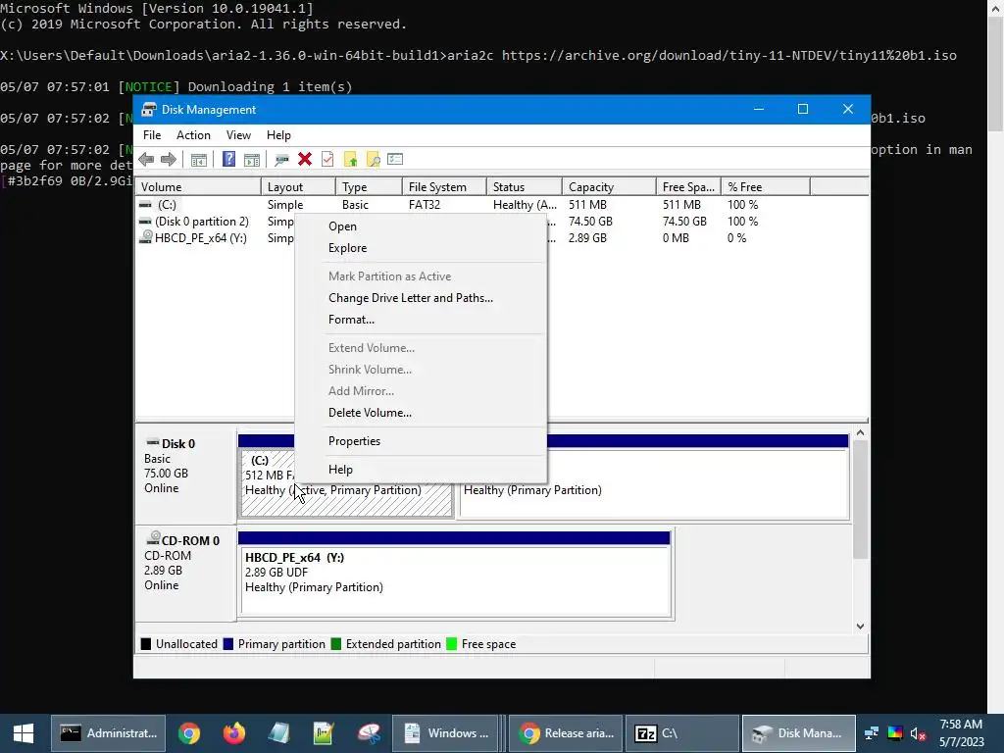1004x753 pixels.
Task: Open the View menu
Action: (x=238, y=135)
